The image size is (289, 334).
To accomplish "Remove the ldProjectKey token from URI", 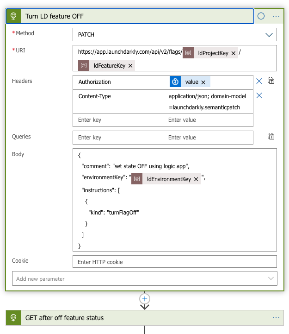I will [x=234, y=53].
